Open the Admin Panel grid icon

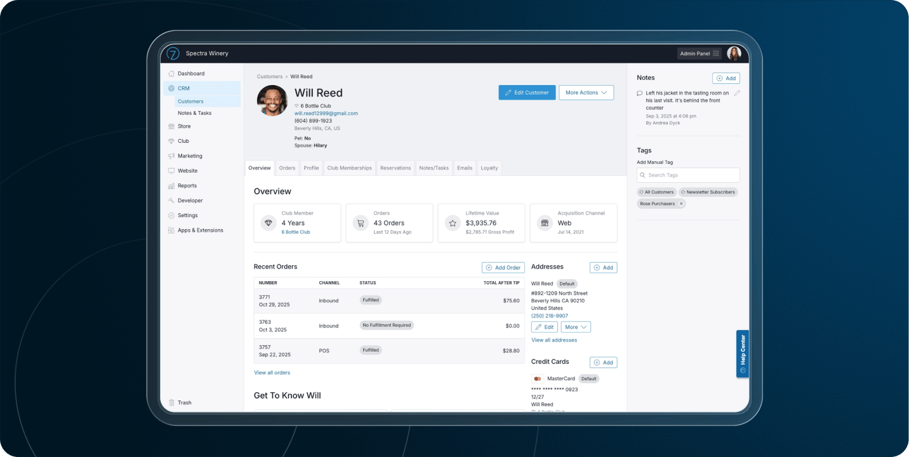click(716, 54)
